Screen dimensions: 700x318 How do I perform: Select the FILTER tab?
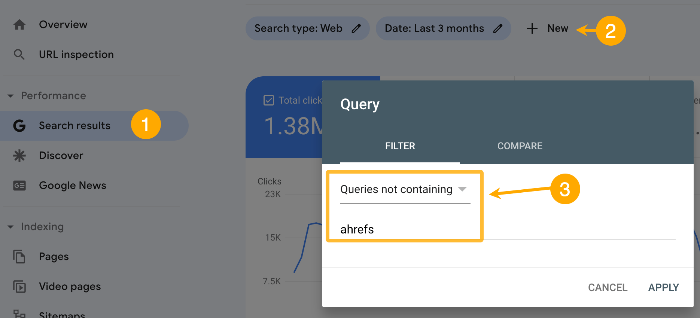[400, 146]
